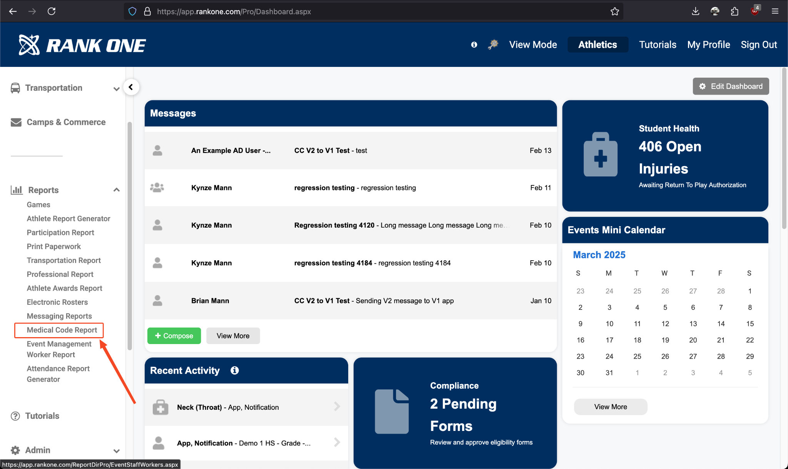Open regression testing 4184 message
Viewport: 788px width, 469px height.
[x=351, y=263]
